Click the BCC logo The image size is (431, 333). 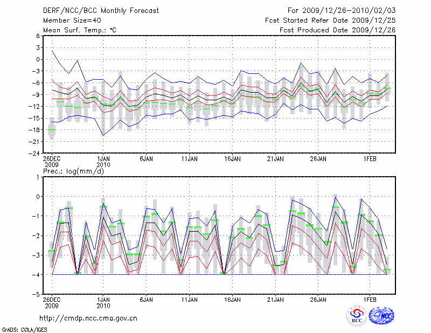click(x=357, y=316)
